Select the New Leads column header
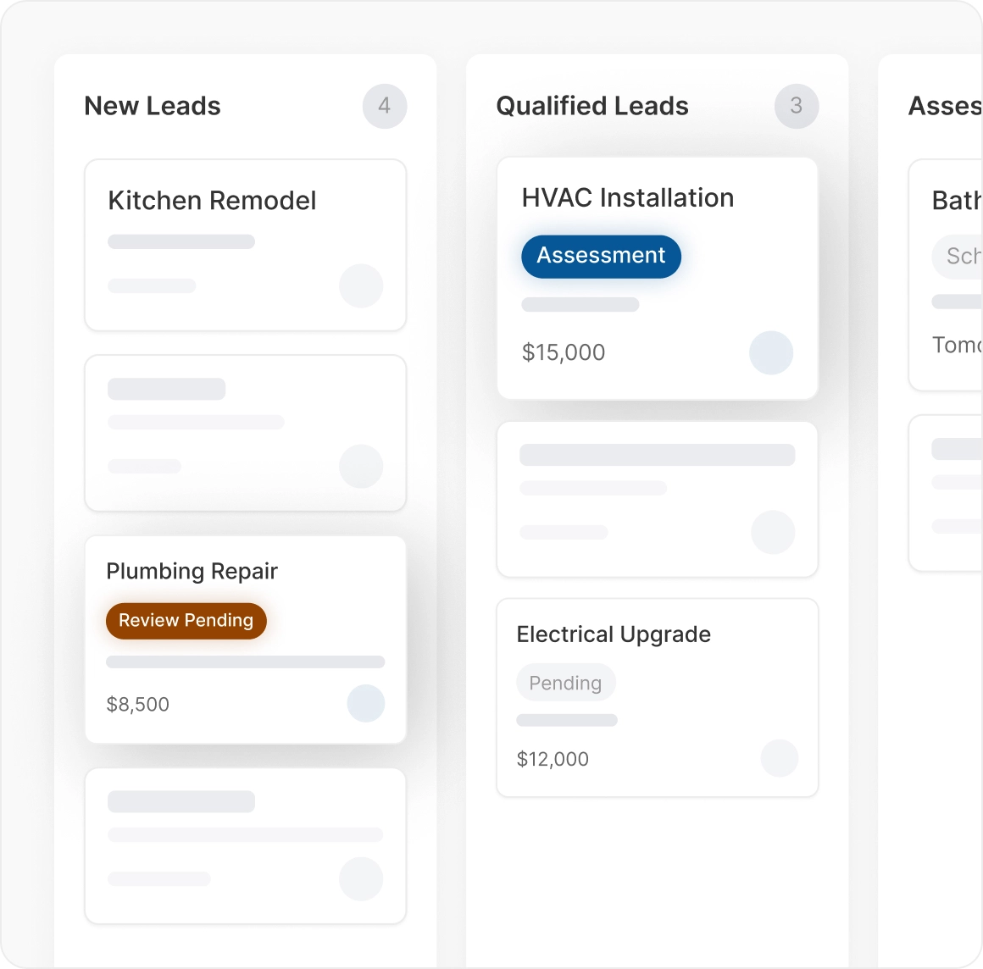Image resolution: width=983 pixels, height=969 pixels. click(x=153, y=106)
